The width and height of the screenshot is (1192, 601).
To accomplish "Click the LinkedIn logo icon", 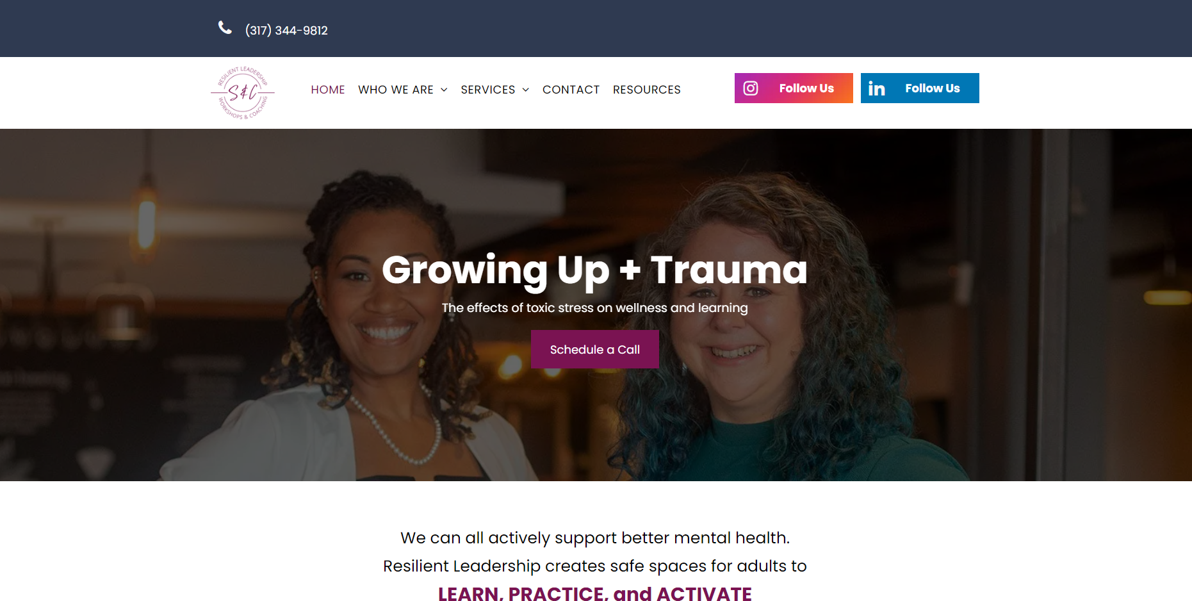I will (x=877, y=88).
